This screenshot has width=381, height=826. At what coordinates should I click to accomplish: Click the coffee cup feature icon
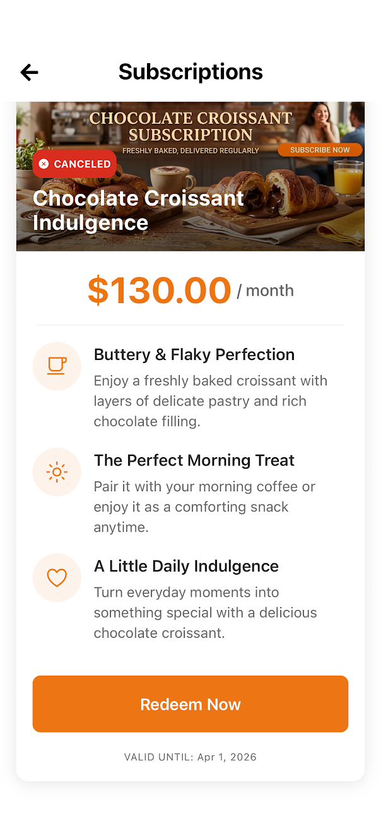click(x=57, y=366)
